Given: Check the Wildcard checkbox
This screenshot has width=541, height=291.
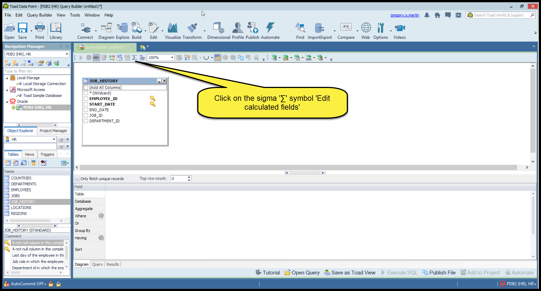Looking at the screenshot, I should click(x=86, y=93).
